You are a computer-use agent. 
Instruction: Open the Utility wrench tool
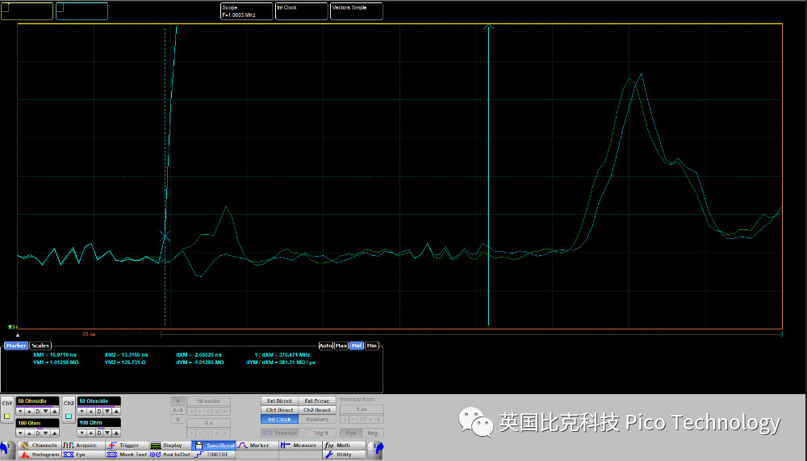pyautogui.click(x=328, y=455)
